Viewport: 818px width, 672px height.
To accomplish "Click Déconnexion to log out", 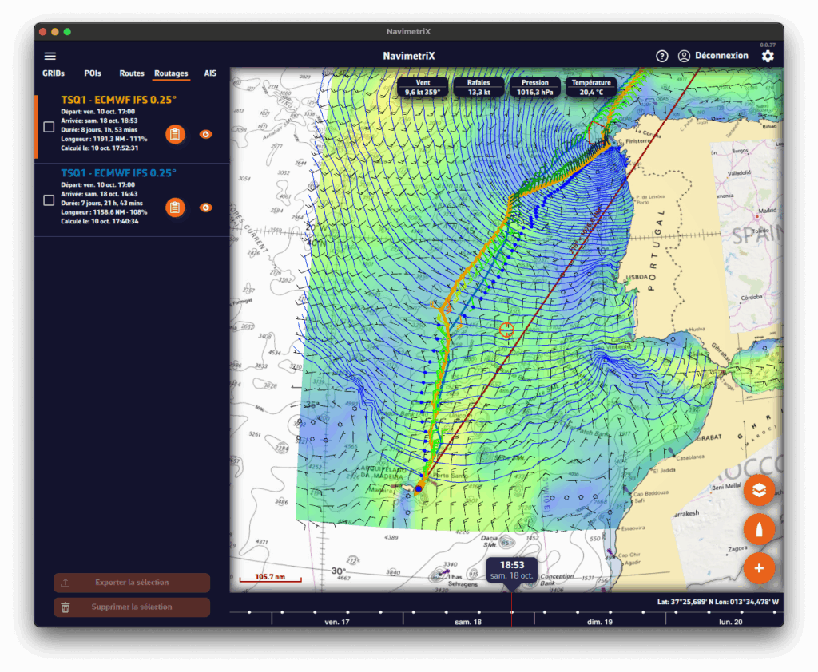I will [x=713, y=56].
